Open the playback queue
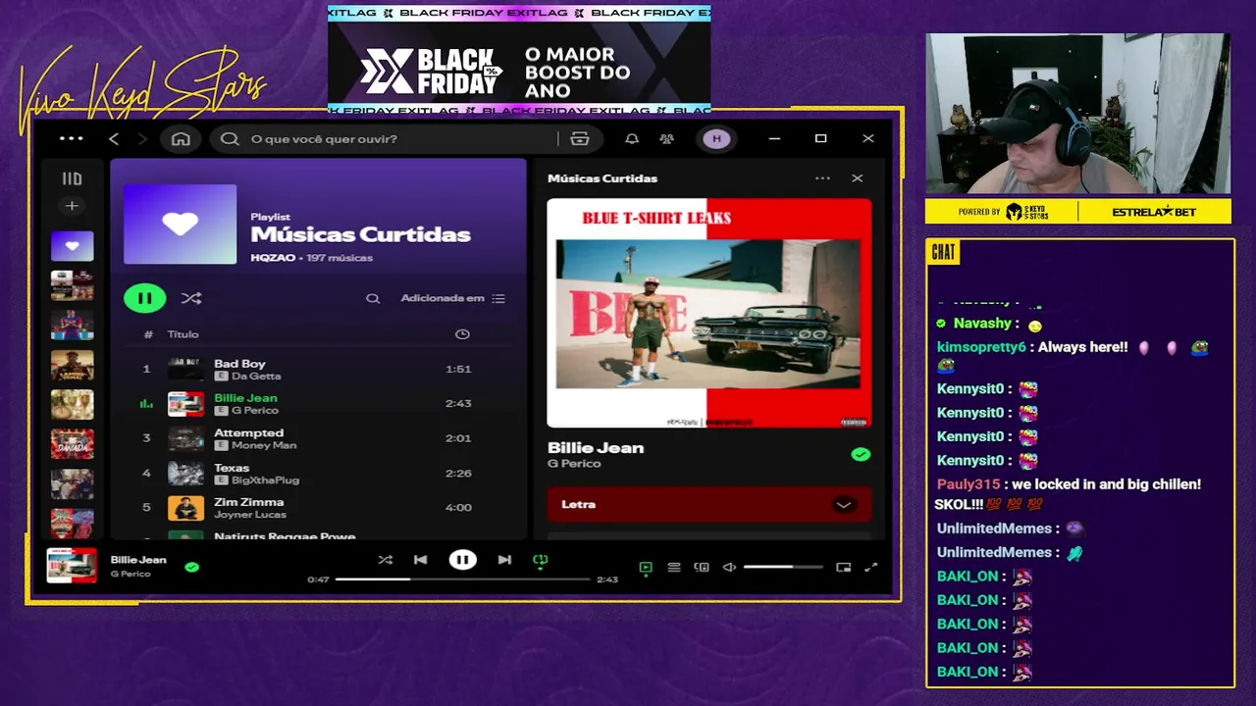 tap(674, 567)
